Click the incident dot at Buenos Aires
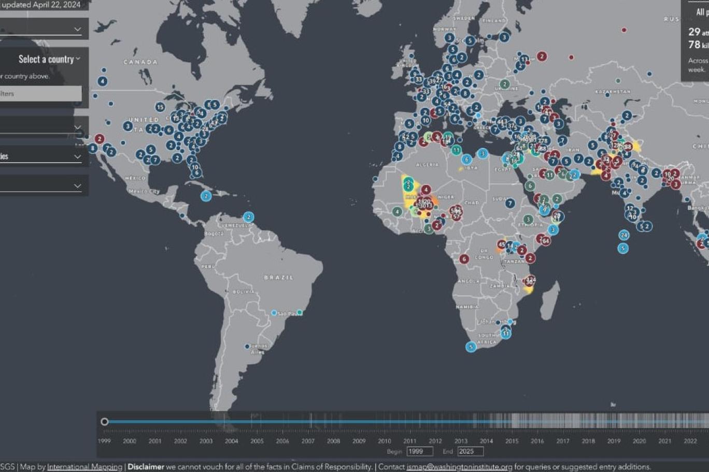This screenshot has width=709, height=472. 247,346
